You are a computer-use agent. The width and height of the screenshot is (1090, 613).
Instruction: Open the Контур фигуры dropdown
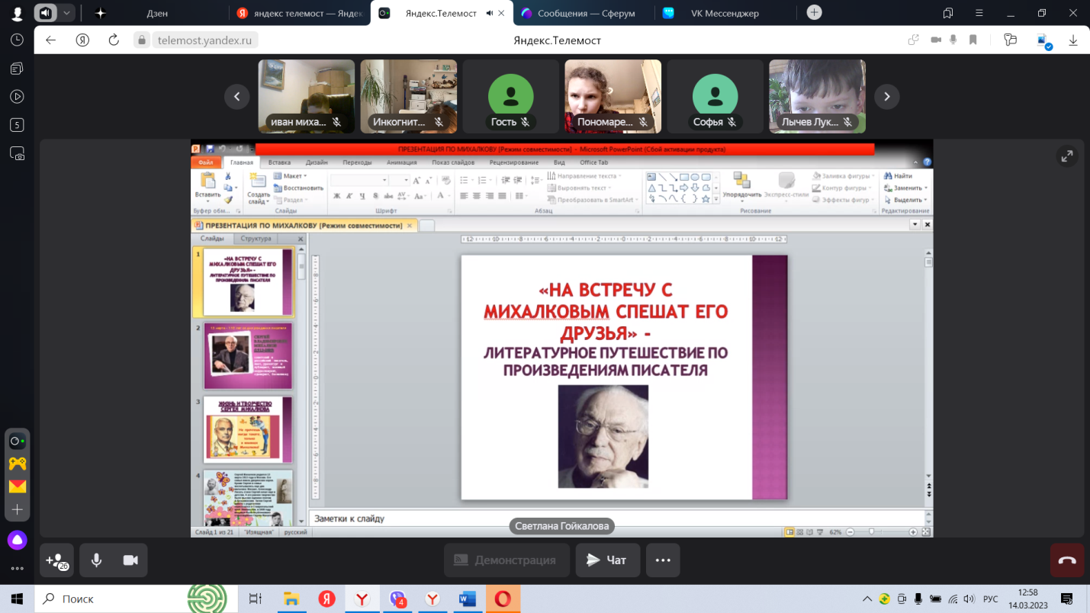(842, 188)
